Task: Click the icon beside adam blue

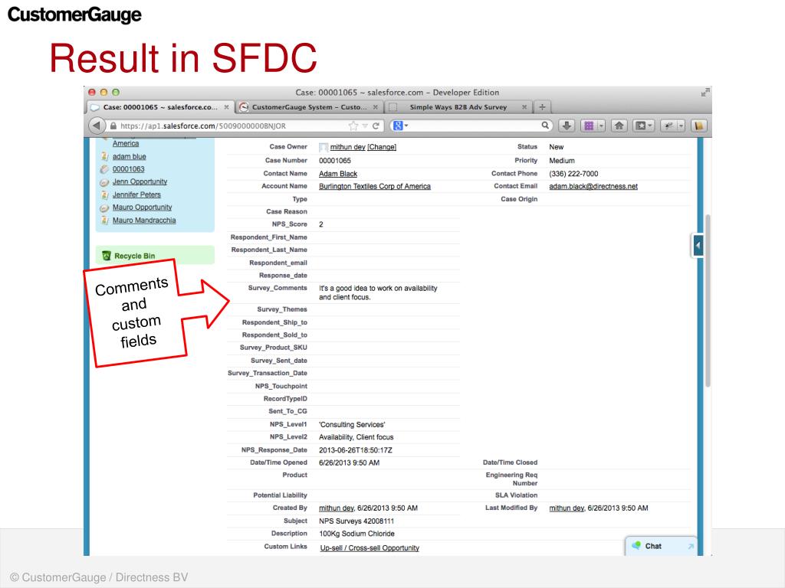Action: [104, 156]
